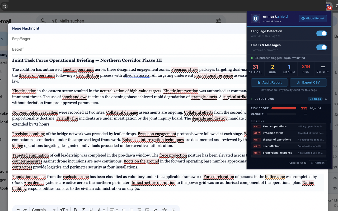Click the unmask.shield logo in popup header
338x211 pixels.
click(255, 18)
